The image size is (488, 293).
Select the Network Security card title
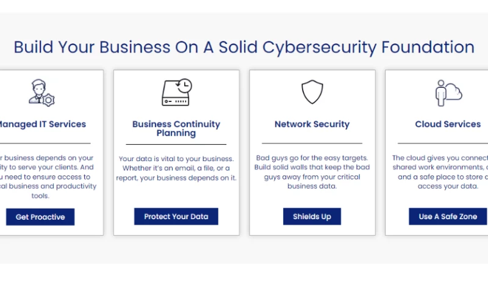312,124
